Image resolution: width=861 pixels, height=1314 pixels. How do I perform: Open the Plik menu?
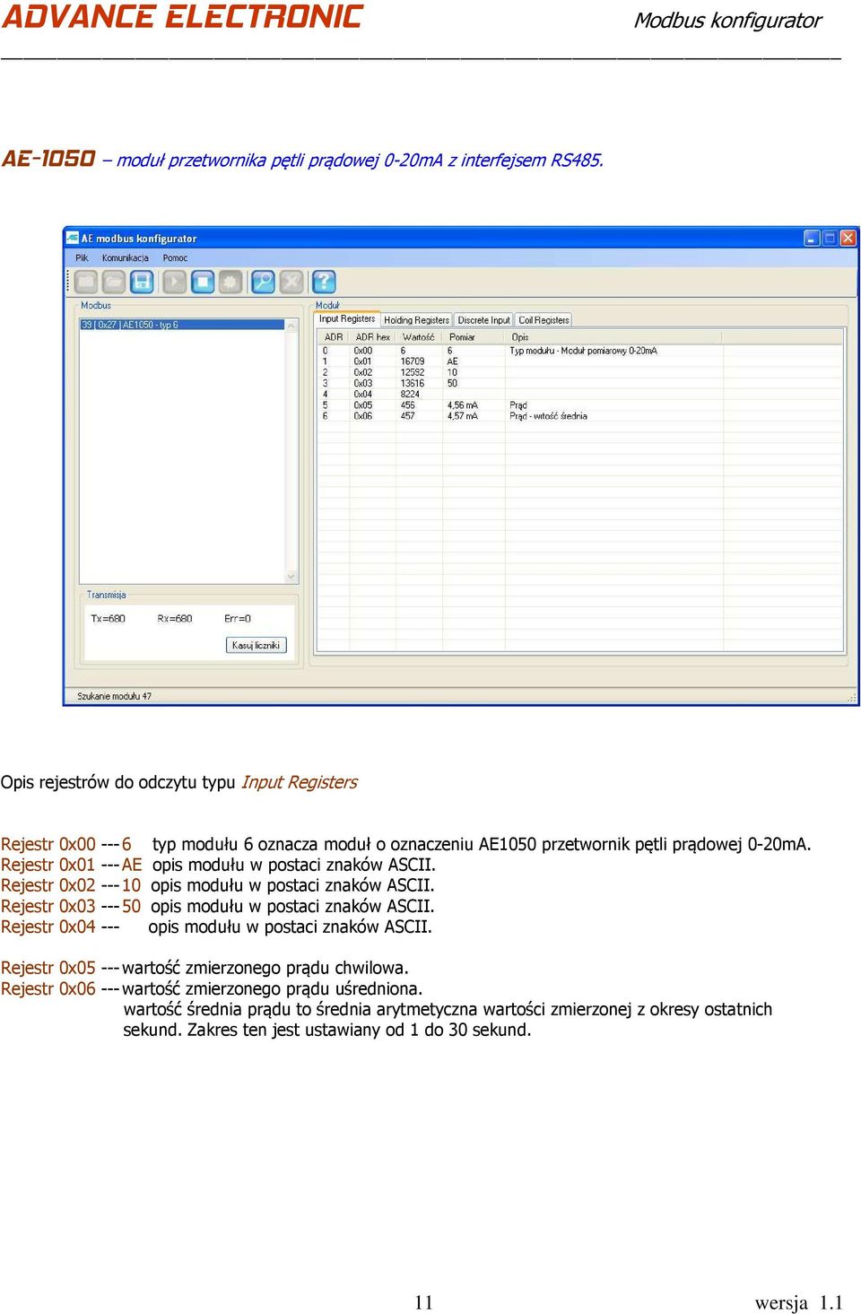82,258
